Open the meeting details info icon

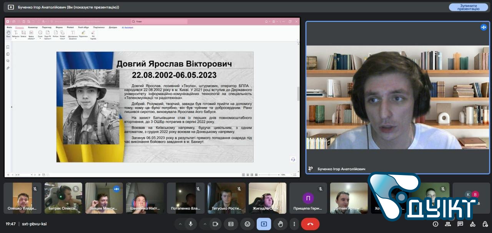435,224
